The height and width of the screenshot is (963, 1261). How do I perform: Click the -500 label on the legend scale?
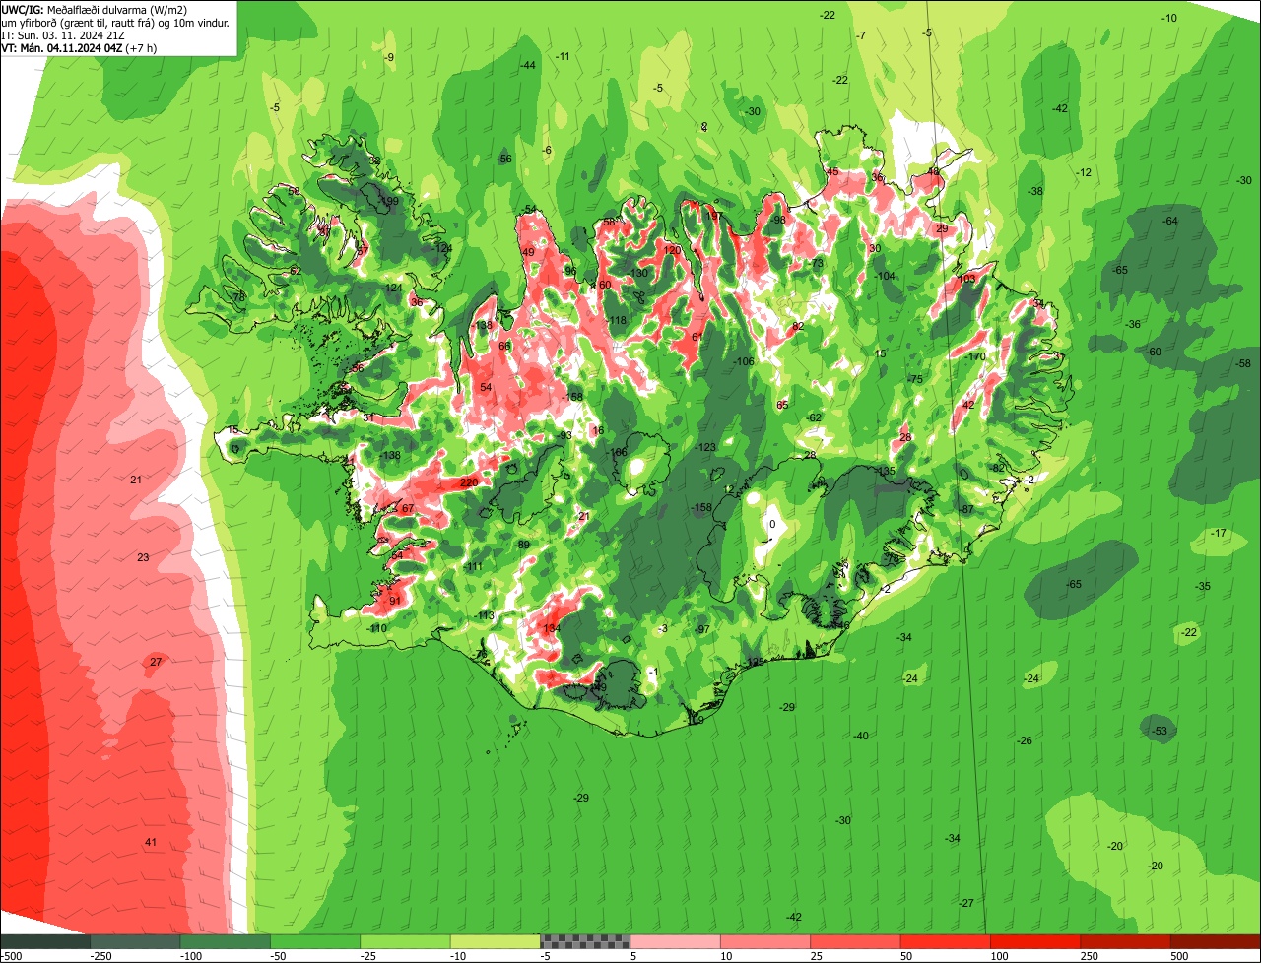click(x=11, y=955)
